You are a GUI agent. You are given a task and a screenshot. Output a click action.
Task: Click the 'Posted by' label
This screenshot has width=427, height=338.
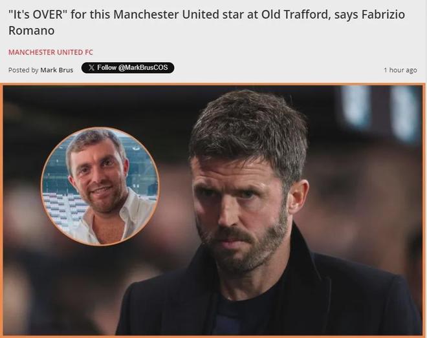pos(23,70)
